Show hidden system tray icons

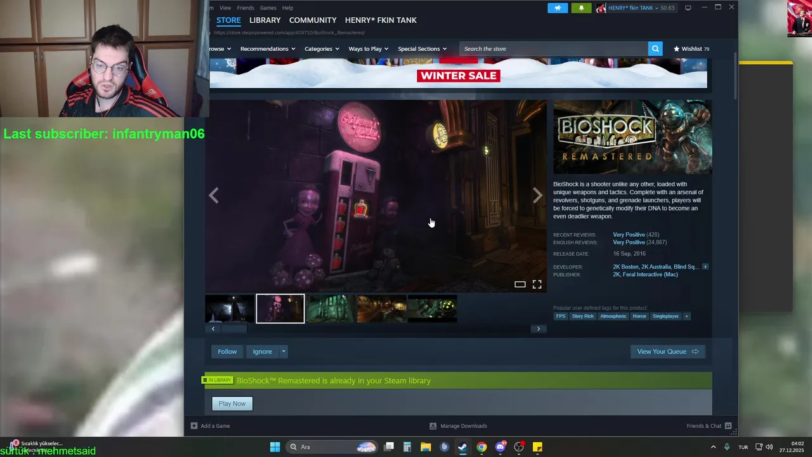coord(713,447)
